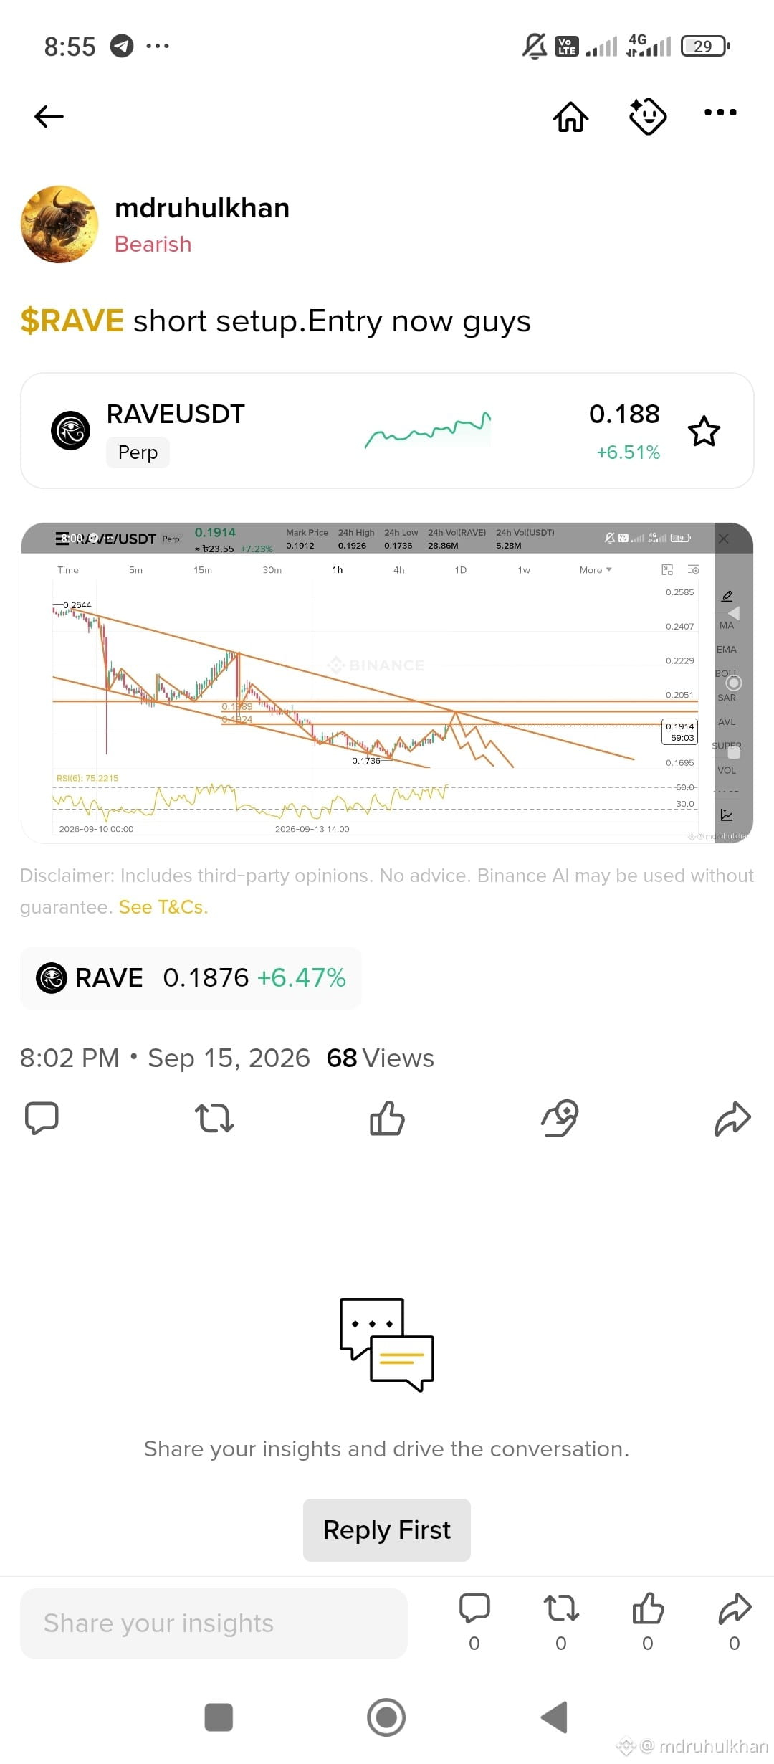This screenshot has width=774, height=1764.
Task: Open the home icon in the header
Action: point(570,116)
